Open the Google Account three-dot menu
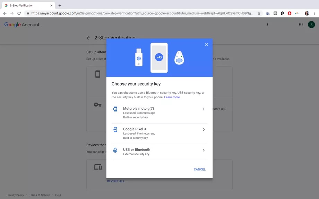This screenshot has height=199, width=319. point(268,25)
